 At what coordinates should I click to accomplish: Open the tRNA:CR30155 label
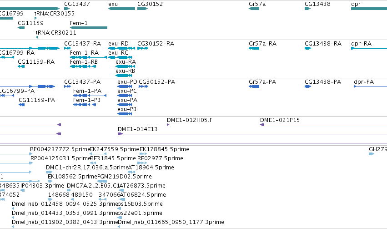click(x=54, y=13)
